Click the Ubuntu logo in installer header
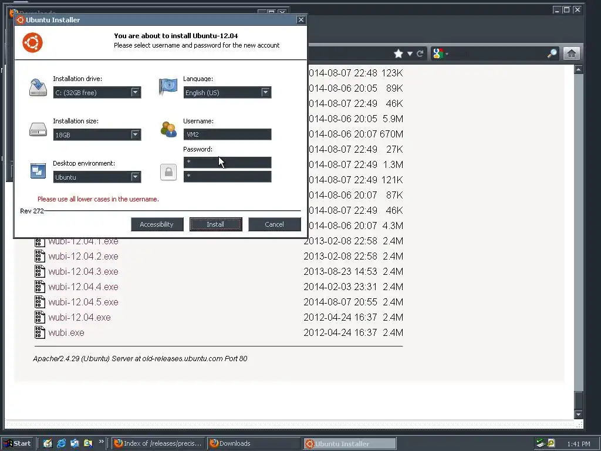 pos(33,42)
